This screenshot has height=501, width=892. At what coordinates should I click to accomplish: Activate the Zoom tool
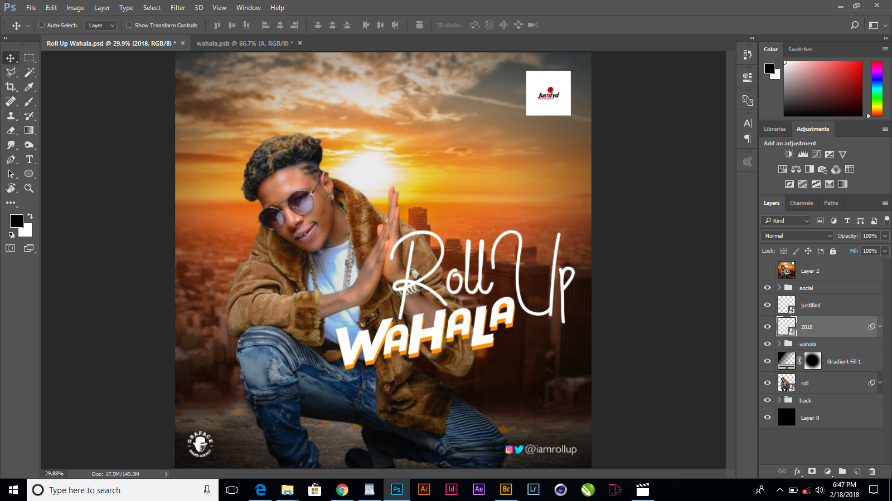click(28, 188)
